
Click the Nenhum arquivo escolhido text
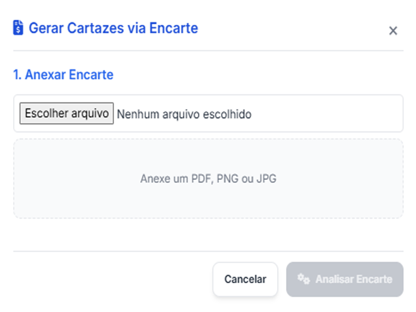click(x=184, y=114)
